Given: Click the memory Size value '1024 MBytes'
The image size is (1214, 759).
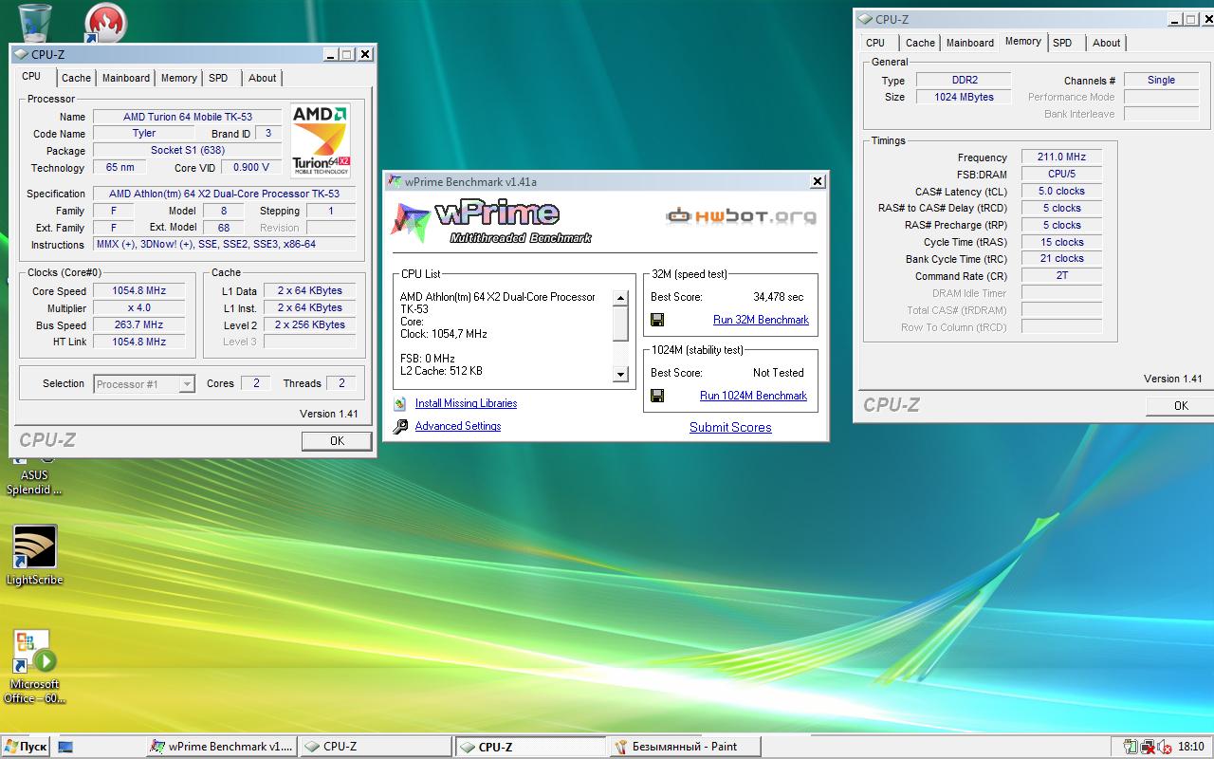Looking at the screenshot, I should [x=965, y=98].
